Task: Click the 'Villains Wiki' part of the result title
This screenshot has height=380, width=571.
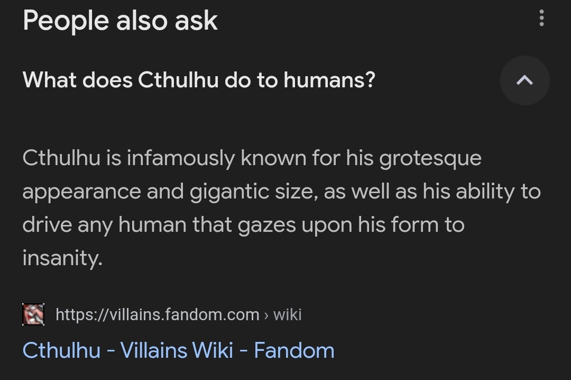Action: (x=177, y=350)
